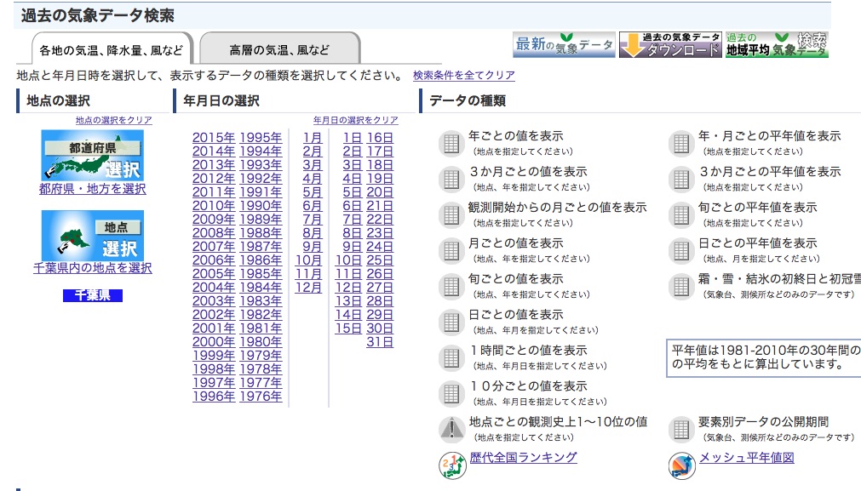Viewport: 861px width, 491px height.
Task: Click table icon for 旬ごとの平年値を表示
Action: tap(681, 214)
